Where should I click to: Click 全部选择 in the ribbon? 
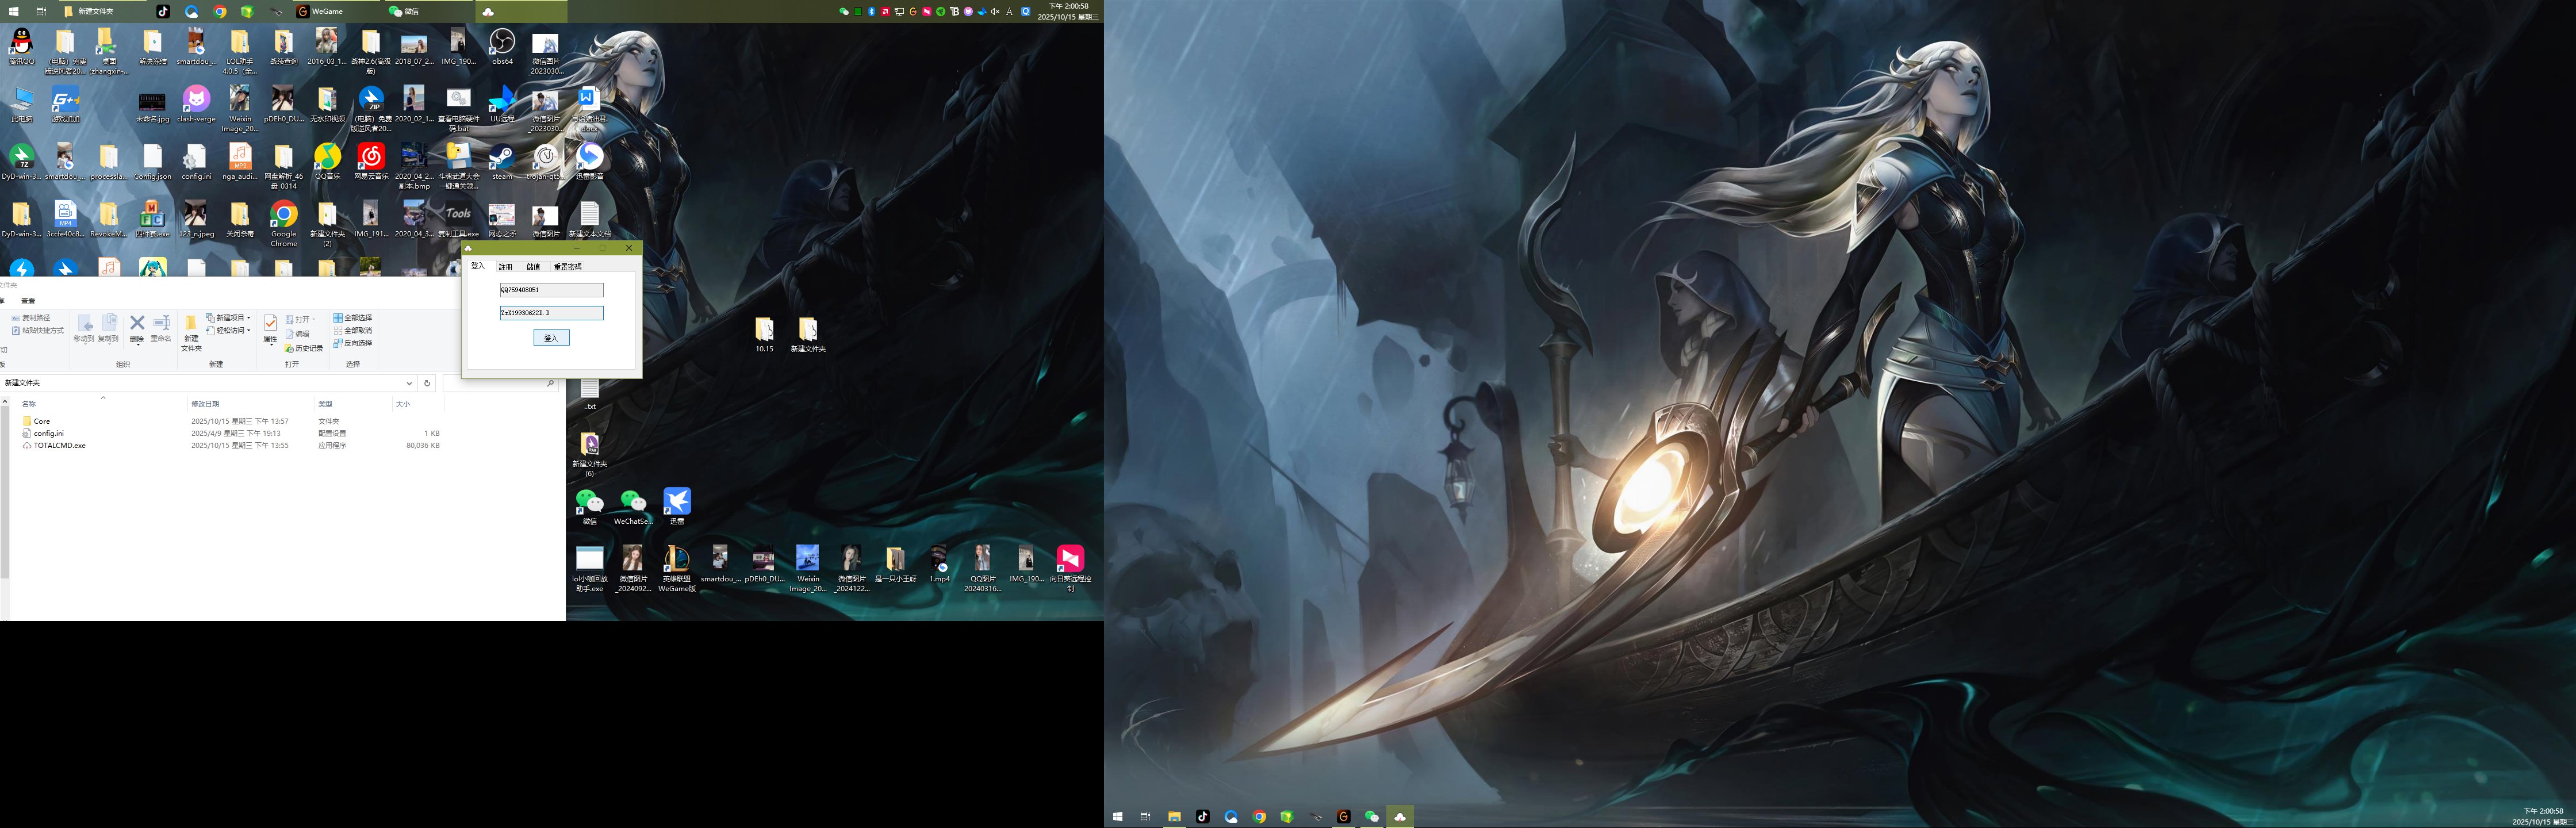coord(353,318)
